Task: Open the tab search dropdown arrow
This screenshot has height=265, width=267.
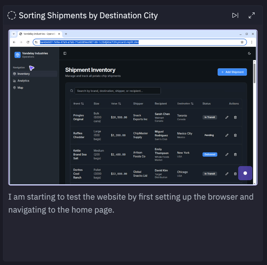Action: (x=14, y=34)
